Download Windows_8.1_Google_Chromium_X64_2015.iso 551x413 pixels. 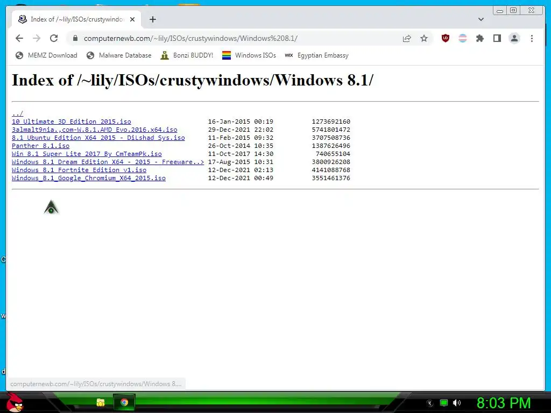tap(89, 178)
